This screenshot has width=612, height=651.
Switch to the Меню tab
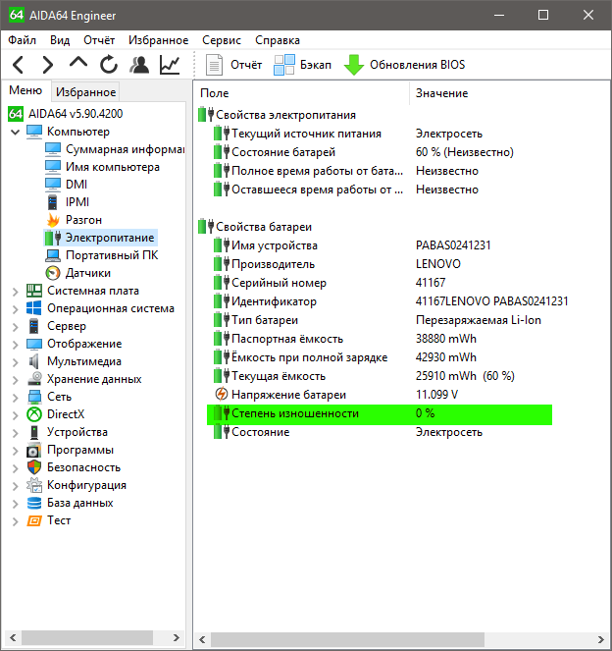[25, 90]
